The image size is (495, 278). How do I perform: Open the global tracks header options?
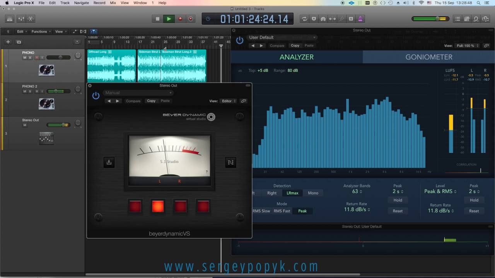coord(77,42)
